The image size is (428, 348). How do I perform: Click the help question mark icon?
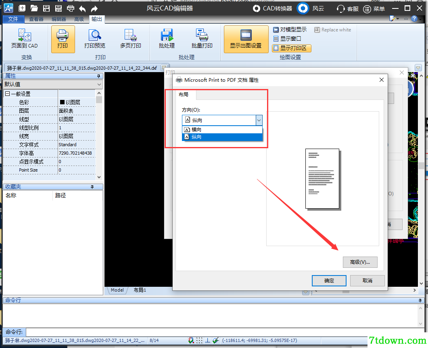[414, 19]
